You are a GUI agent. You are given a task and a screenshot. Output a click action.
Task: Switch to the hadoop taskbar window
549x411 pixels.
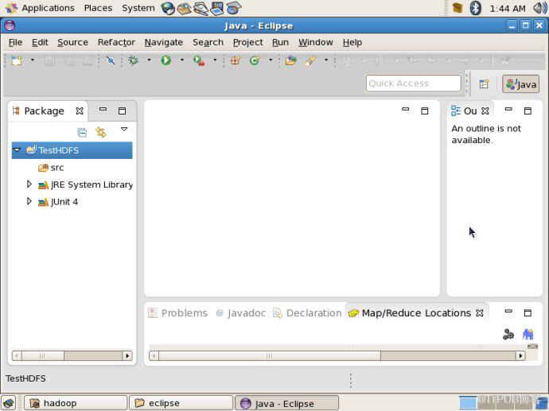click(x=76, y=403)
